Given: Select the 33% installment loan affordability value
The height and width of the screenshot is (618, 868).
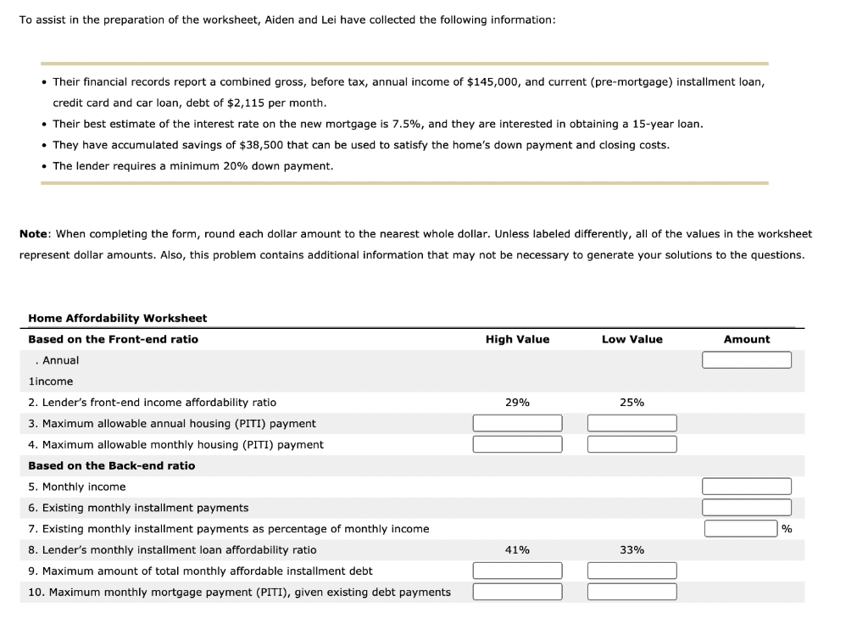Looking at the screenshot, I should (x=632, y=548).
